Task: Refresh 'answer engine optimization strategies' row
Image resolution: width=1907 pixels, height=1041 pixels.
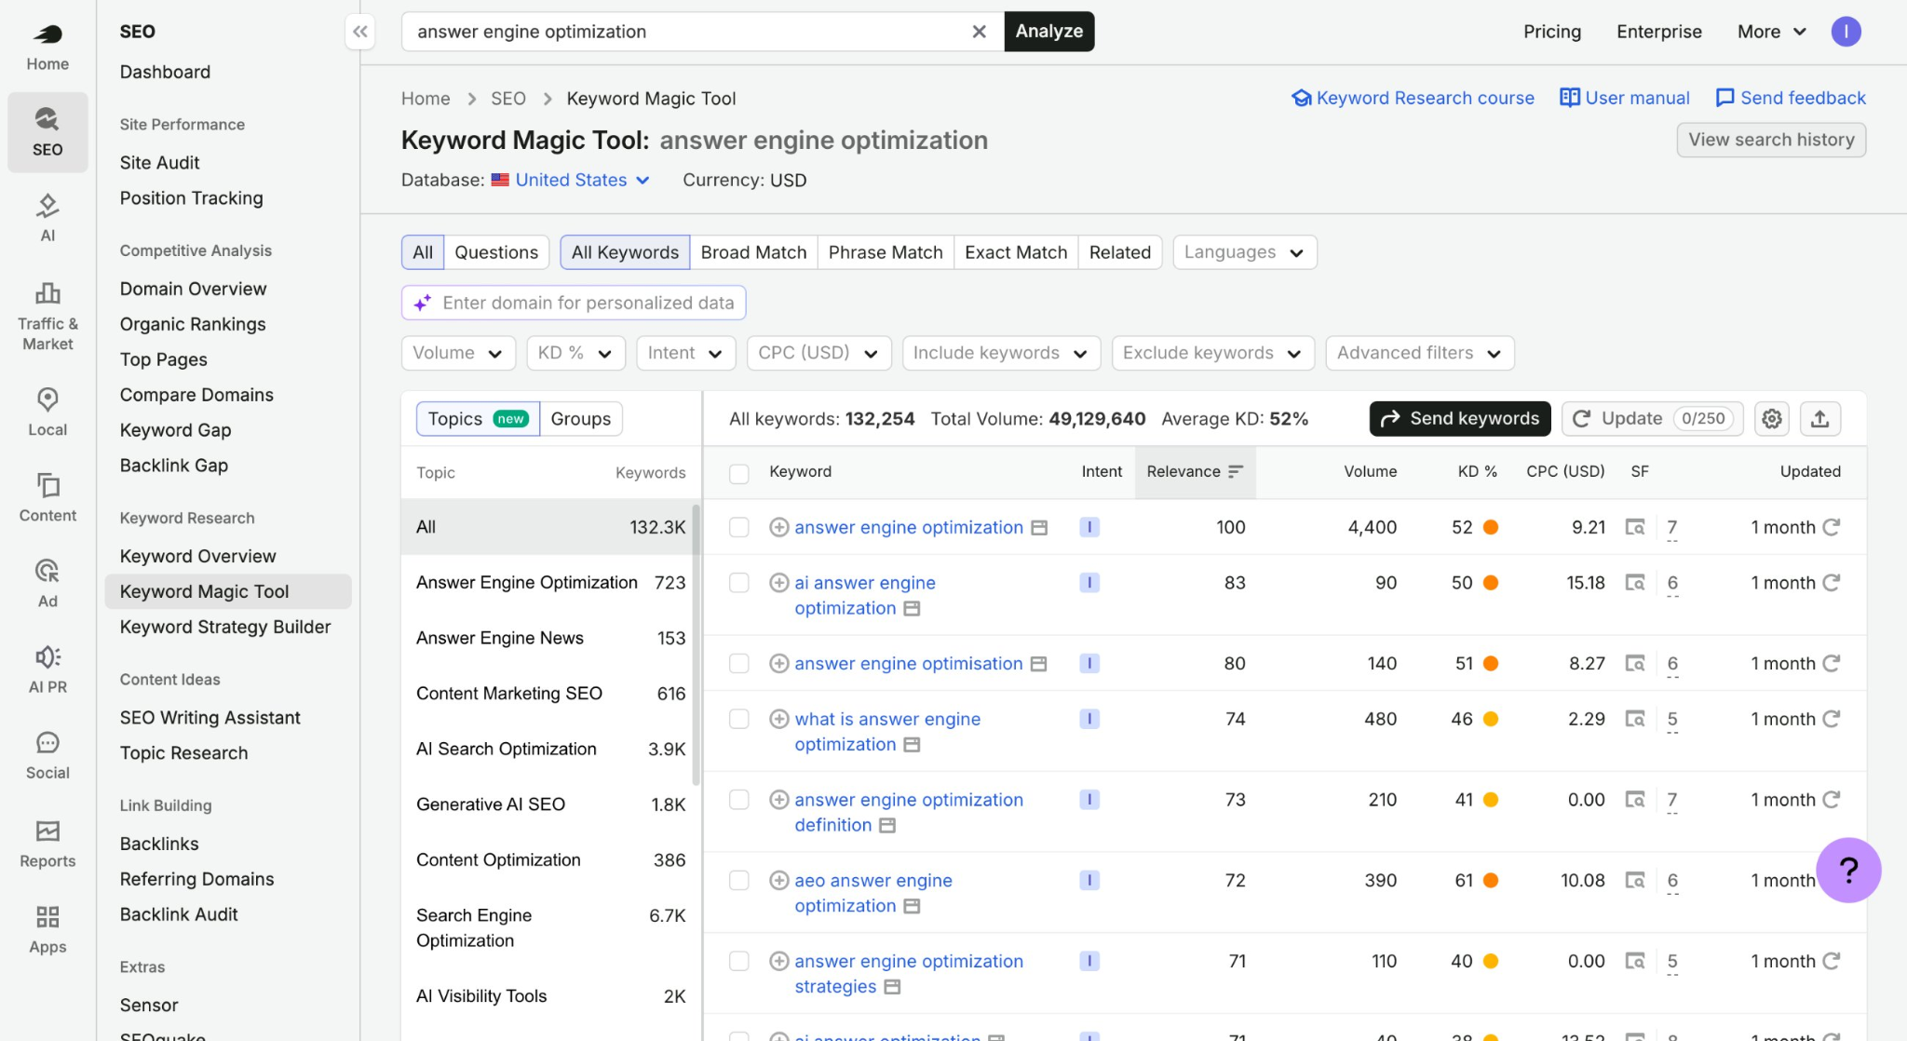Action: pos(1831,961)
